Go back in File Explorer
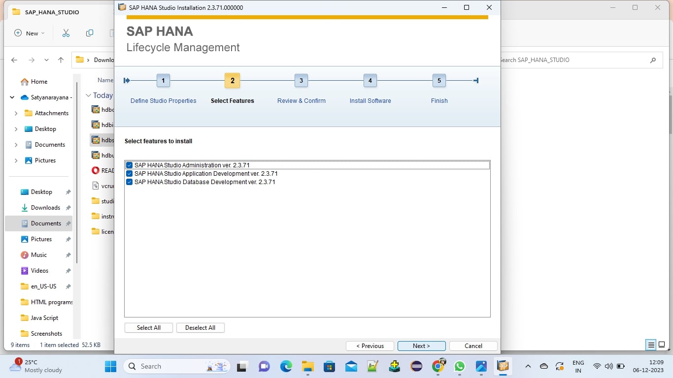 click(x=14, y=60)
